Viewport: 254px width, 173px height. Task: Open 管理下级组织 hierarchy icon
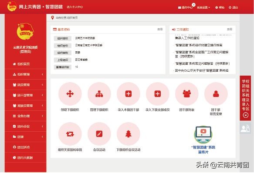99,94
